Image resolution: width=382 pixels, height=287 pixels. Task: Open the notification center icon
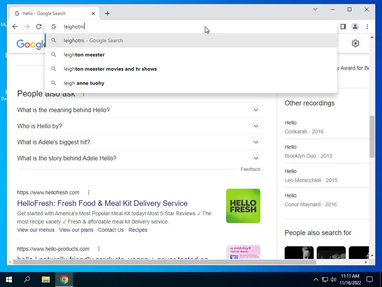point(370,280)
